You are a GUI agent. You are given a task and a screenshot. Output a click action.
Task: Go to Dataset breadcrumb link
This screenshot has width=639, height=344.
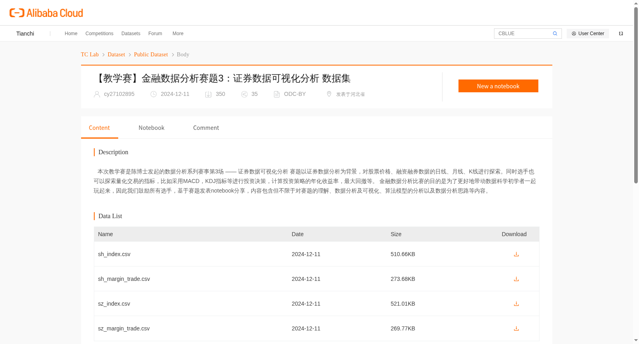pyautogui.click(x=116, y=54)
